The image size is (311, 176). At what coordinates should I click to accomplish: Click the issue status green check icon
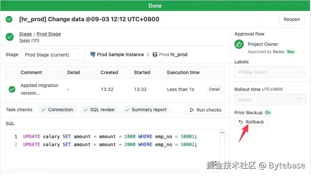coord(9,19)
